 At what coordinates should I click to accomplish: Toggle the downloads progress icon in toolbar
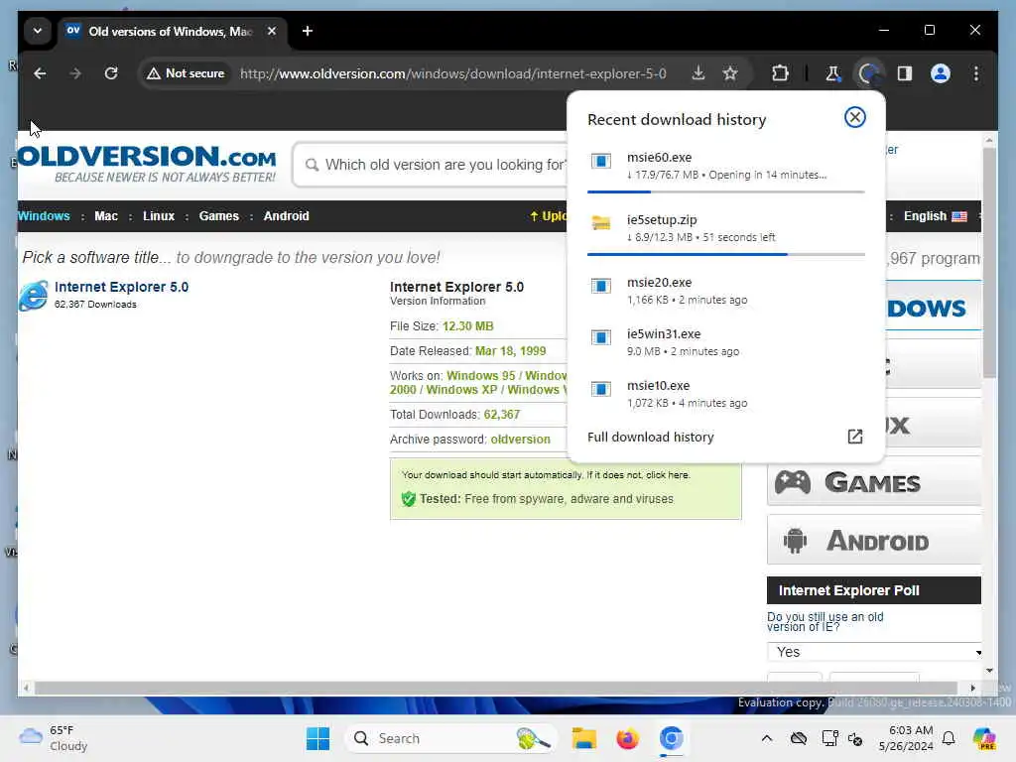(x=868, y=73)
